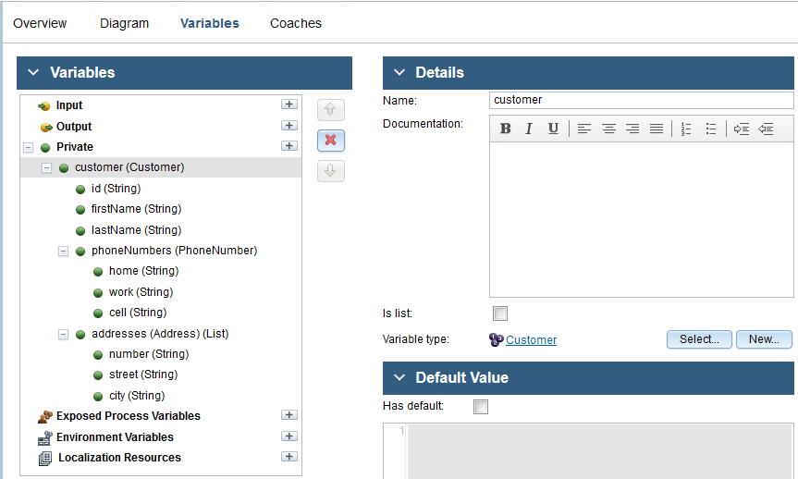Image resolution: width=798 pixels, height=479 pixels.
Task: Decrease indent in documentation
Action: click(x=766, y=129)
